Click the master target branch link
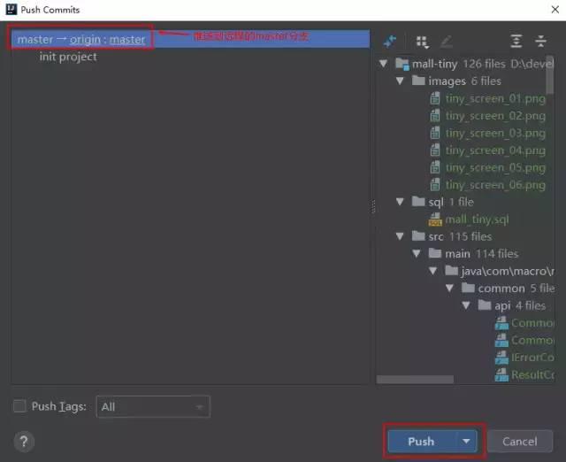Image resolution: width=566 pixels, height=462 pixels. coord(127,39)
